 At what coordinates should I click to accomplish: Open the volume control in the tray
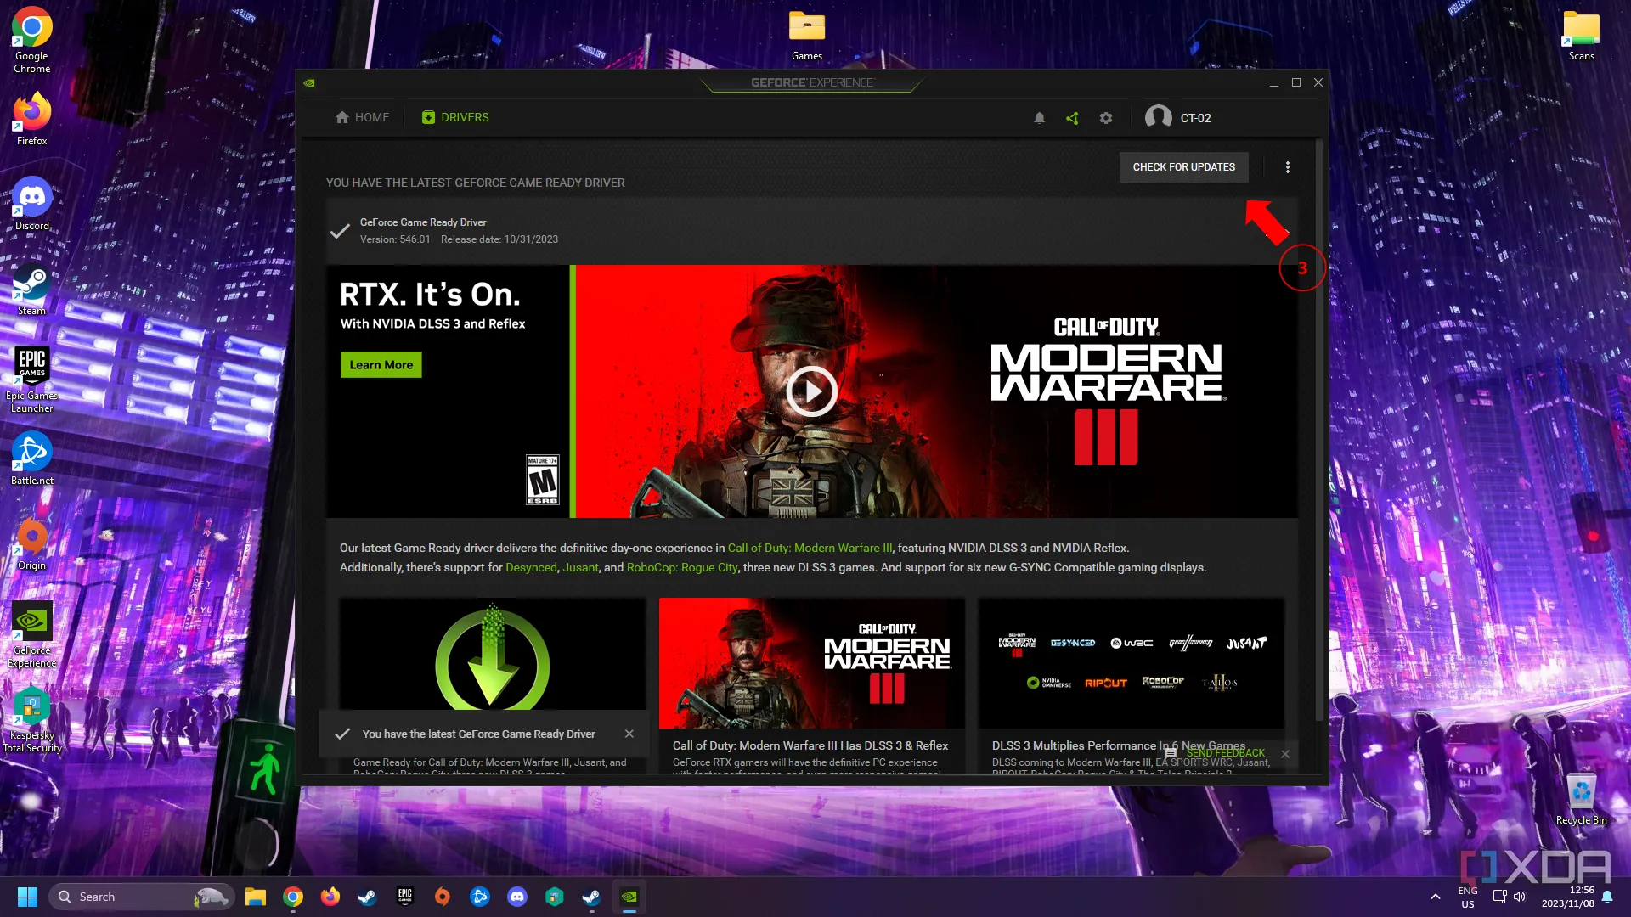coord(1520,897)
